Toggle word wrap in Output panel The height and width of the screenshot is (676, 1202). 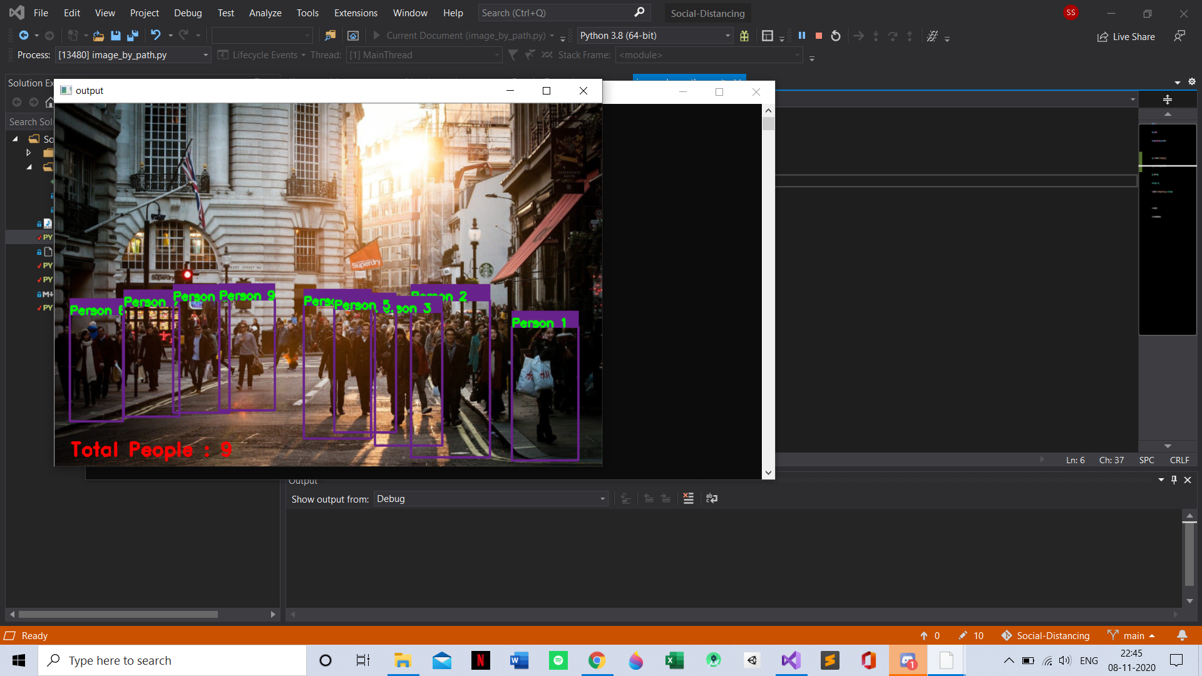[x=712, y=498]
